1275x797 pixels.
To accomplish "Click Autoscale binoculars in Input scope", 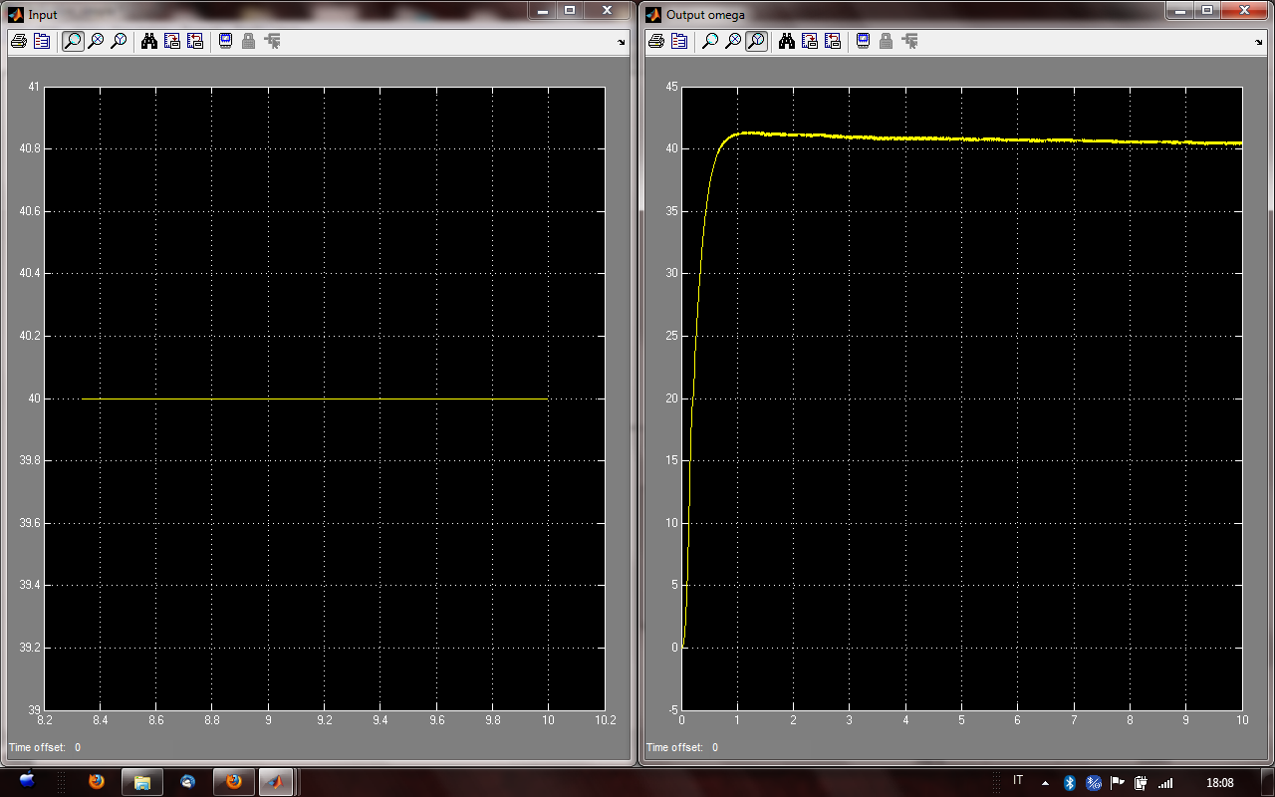I will [149, 41].
